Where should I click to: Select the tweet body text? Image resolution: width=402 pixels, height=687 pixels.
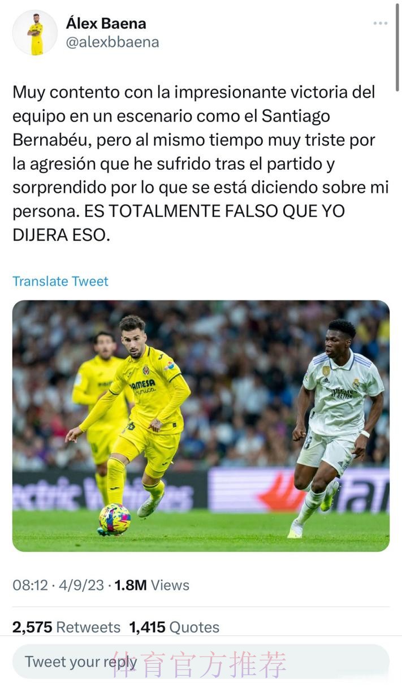click(201, 163)
